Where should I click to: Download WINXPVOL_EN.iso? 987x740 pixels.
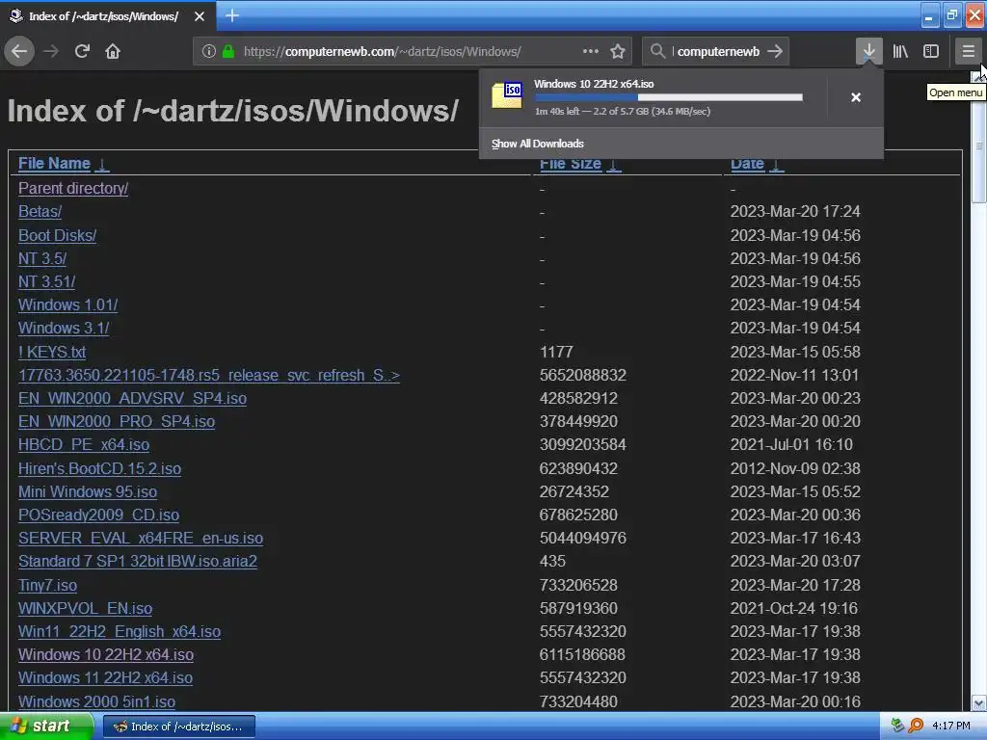85,609
